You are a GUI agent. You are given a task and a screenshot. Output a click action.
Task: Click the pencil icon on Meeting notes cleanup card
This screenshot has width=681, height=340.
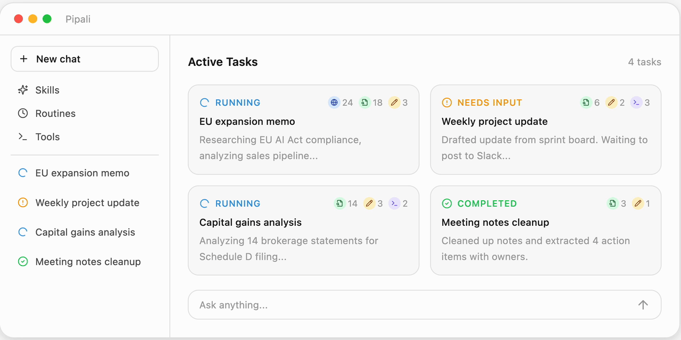[x=637, y=203]
